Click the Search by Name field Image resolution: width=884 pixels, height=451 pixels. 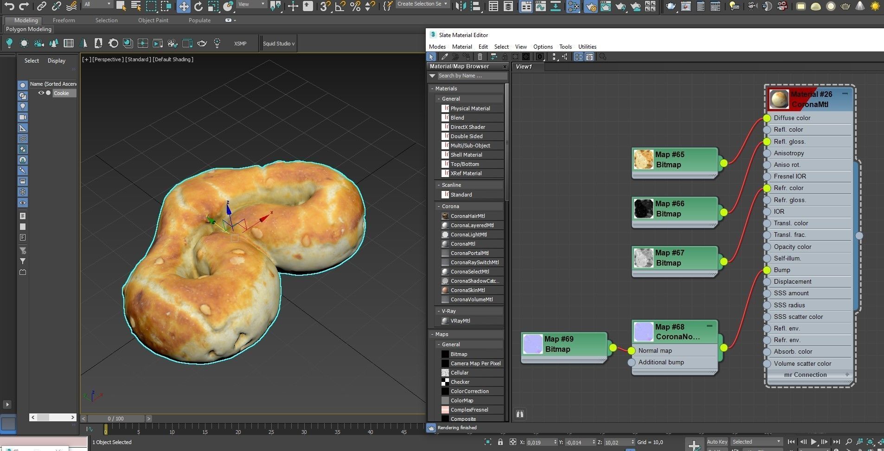pyautogui.click(x=472, y=76)
